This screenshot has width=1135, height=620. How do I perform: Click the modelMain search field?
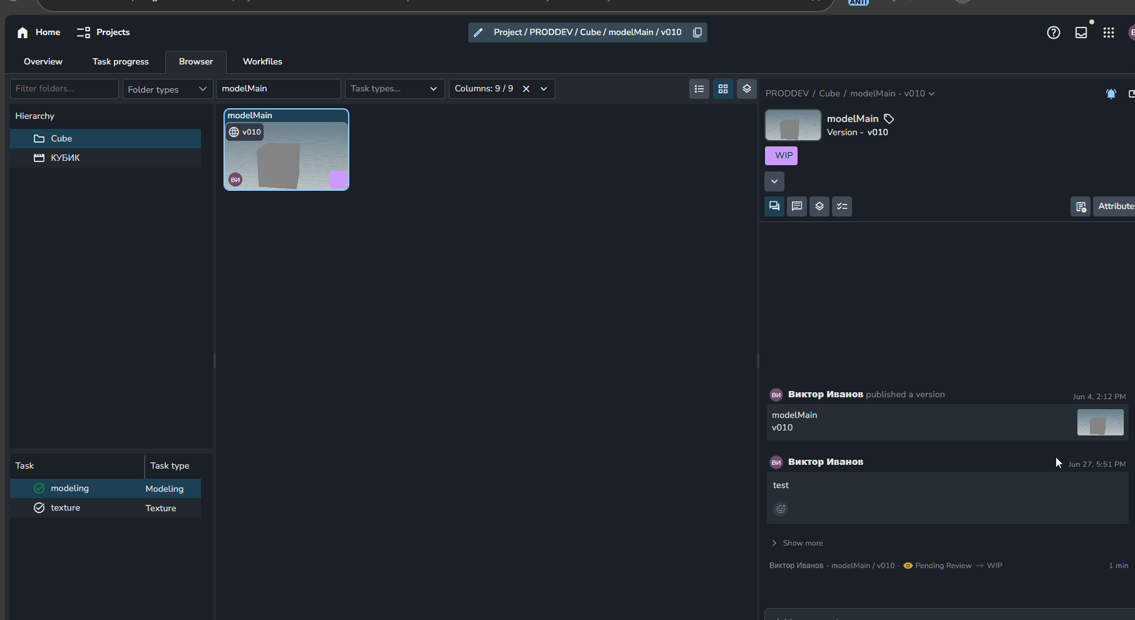coord(279,89)
